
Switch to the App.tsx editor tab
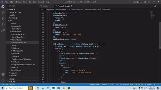tap(45, 6)
